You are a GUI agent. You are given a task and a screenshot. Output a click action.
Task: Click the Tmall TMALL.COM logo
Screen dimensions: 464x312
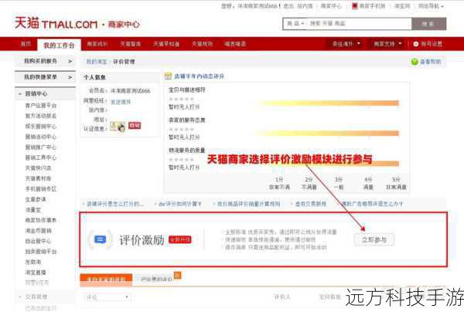[x=56, y=23]
